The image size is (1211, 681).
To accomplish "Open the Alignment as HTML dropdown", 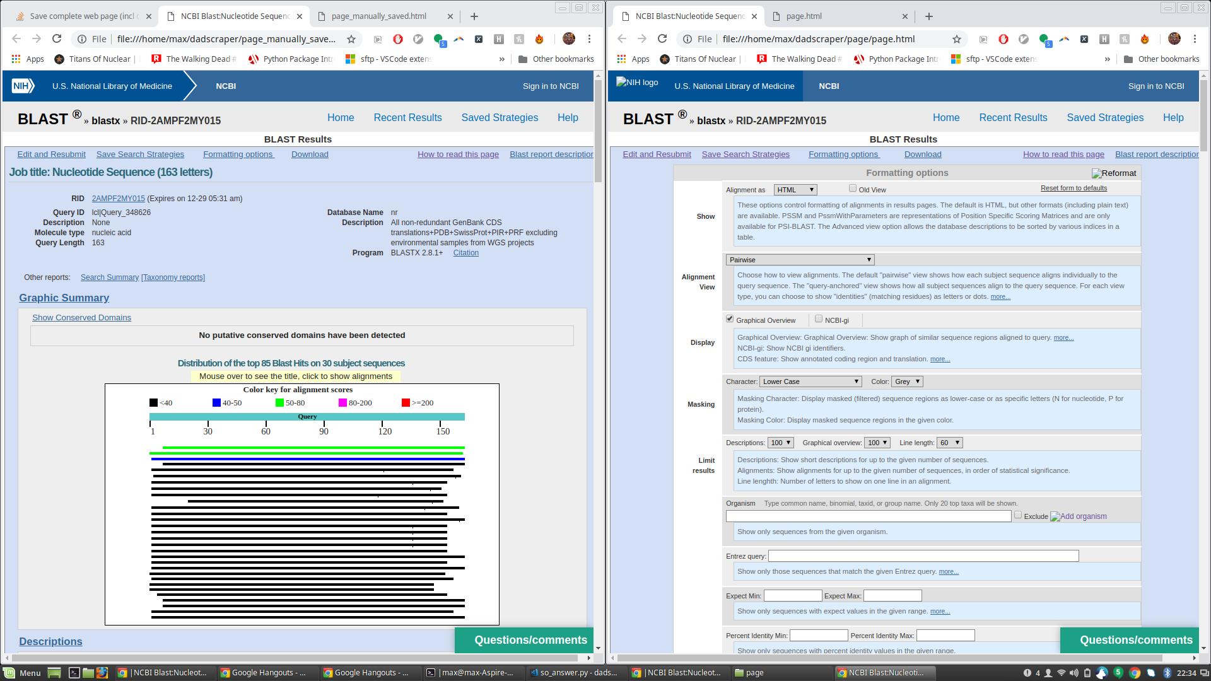I will point(795,190).
